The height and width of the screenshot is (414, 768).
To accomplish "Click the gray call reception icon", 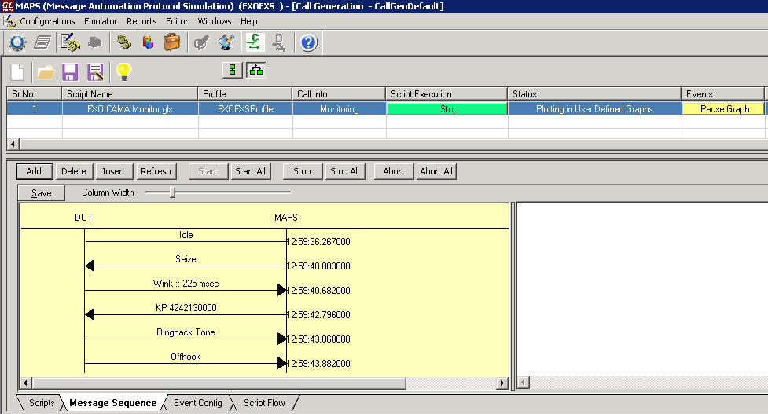I will (279, 43).
